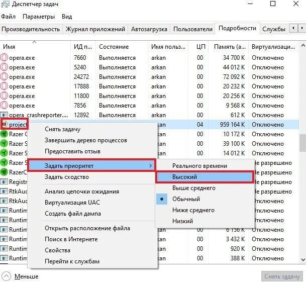Click the Opera icon for PID 7856

4,106
